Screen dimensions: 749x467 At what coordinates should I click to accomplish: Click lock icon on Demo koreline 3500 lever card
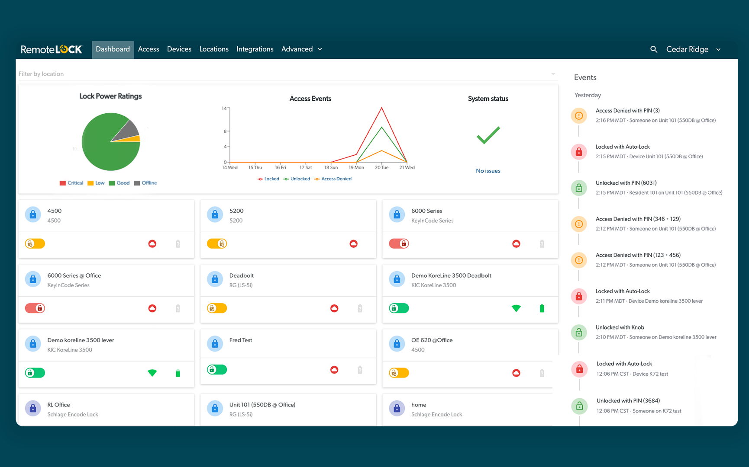pos(33,344)
